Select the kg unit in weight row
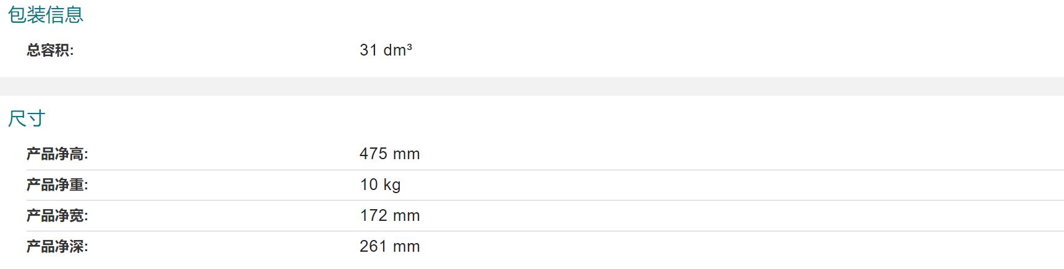 pos(392,185)
